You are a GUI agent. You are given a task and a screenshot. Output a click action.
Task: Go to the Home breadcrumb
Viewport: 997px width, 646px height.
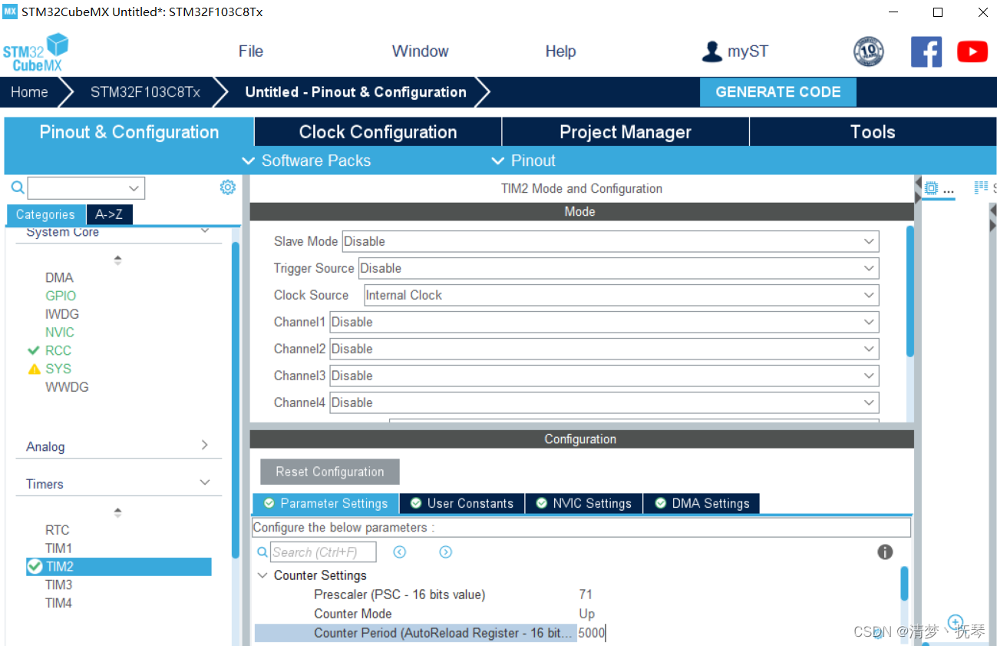[x=29, y=92]
